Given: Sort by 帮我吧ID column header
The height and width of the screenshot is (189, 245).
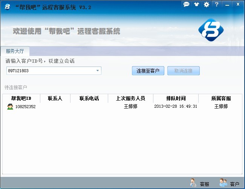Looking at the screenshot, I should tap(21, 98).
